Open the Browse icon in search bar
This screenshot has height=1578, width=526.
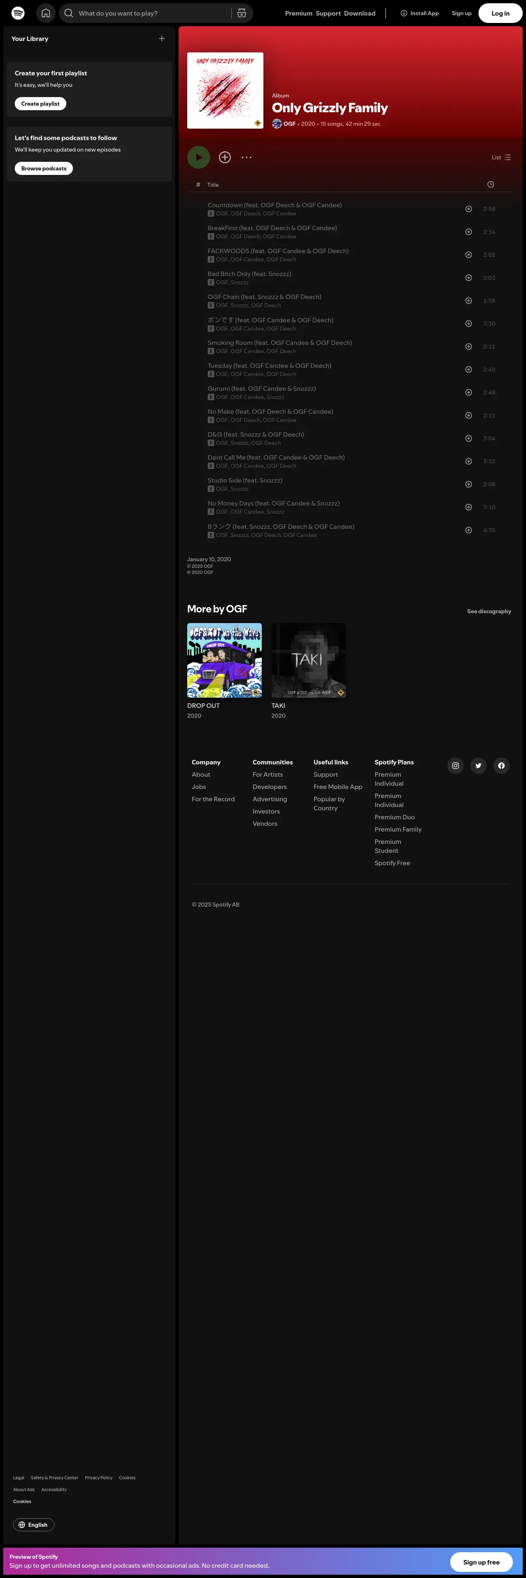point(242,13)
